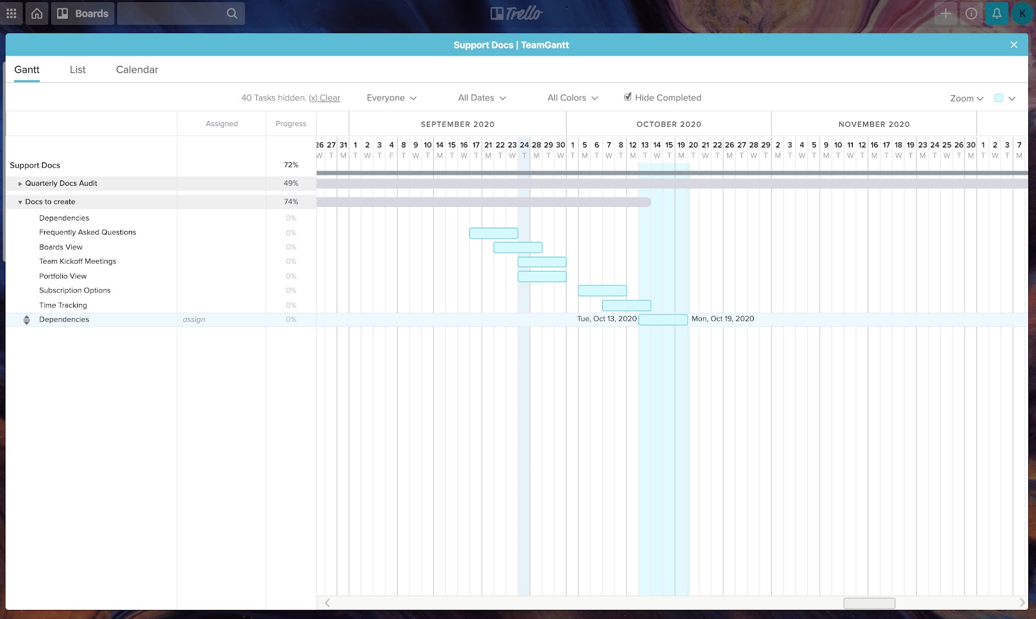The image size is (1036, 619).
Task: Click the 49% progress for Quarterly Docs Audit
Action: 291,184
